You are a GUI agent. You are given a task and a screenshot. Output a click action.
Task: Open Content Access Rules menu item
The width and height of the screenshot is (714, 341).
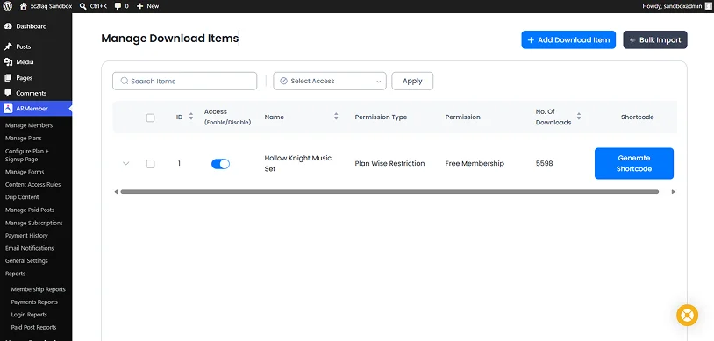(32, 184)
